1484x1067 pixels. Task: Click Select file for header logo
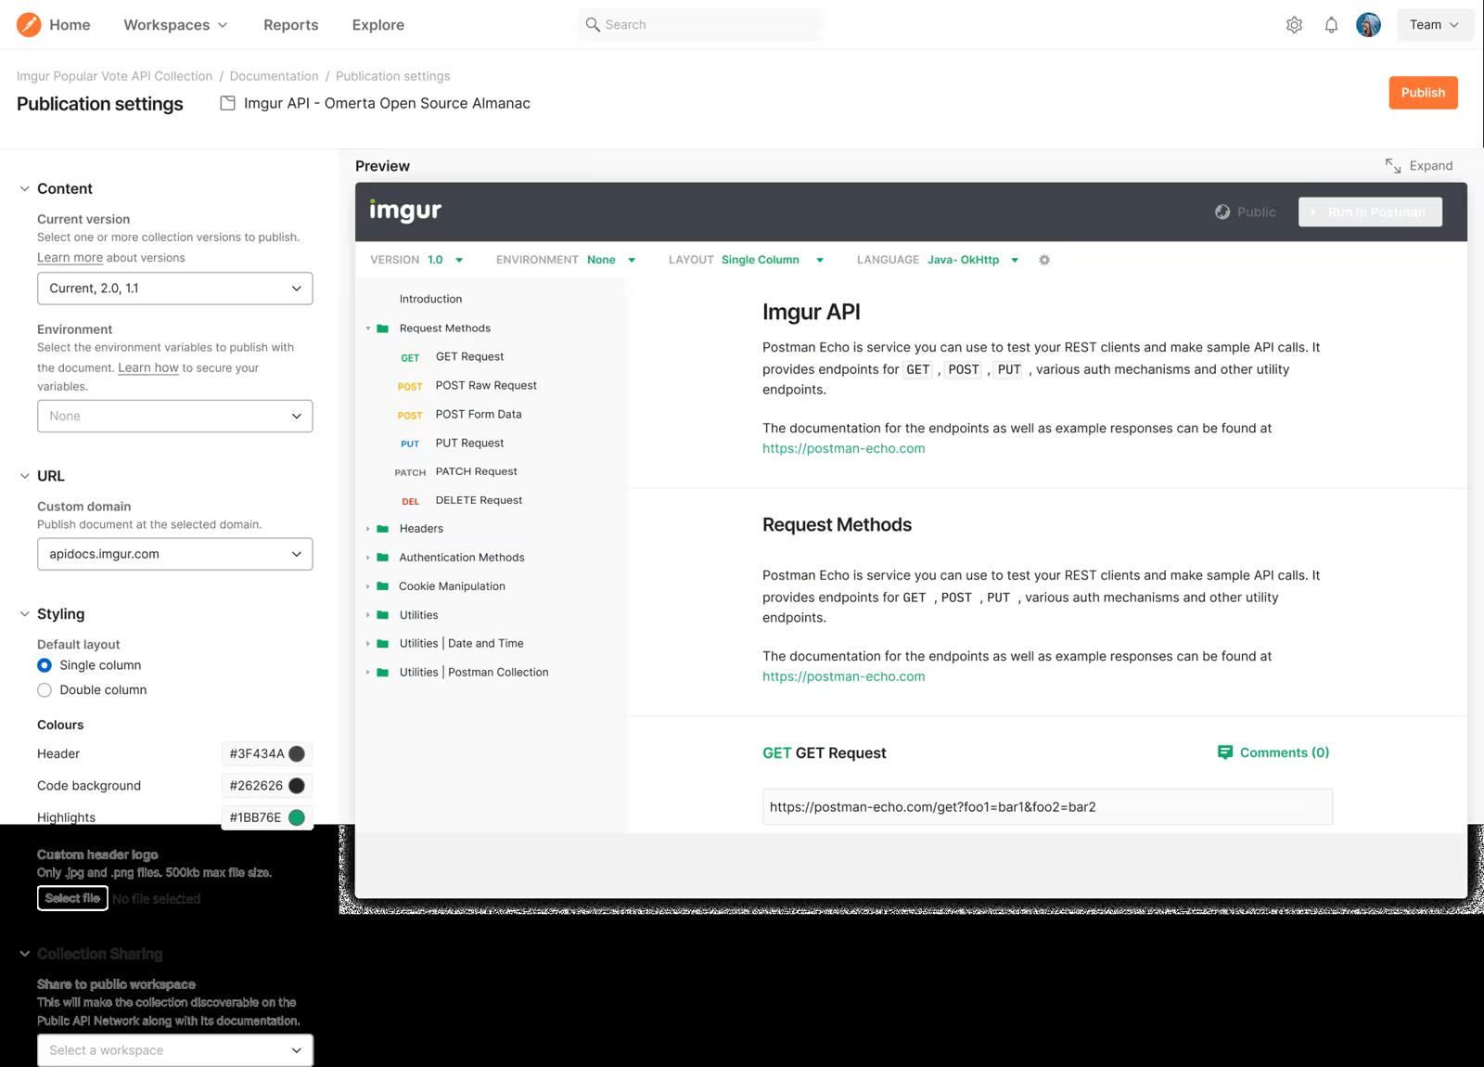72,898
